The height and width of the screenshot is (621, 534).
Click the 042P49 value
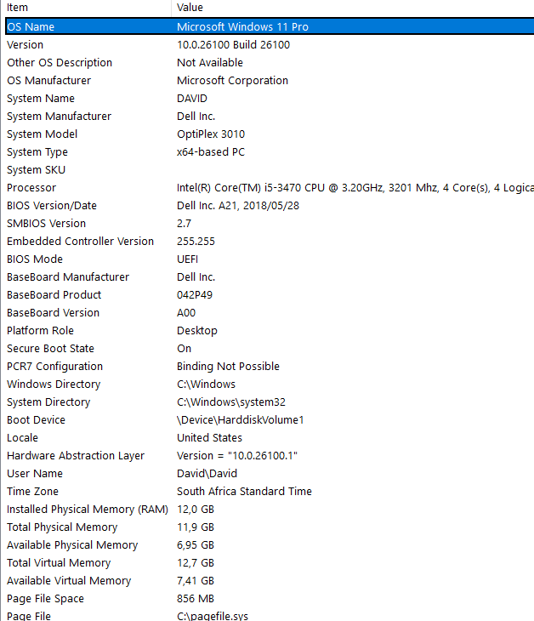195,294
